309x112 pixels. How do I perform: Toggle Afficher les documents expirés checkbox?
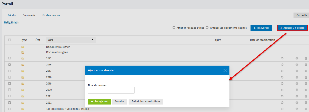207,28
